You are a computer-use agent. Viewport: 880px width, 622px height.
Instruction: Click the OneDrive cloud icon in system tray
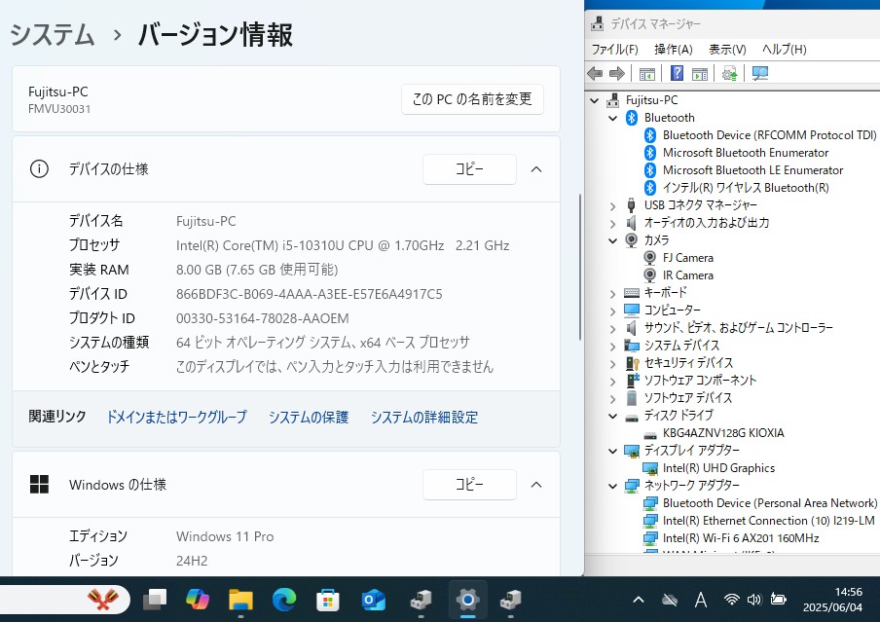click(669, 601)
